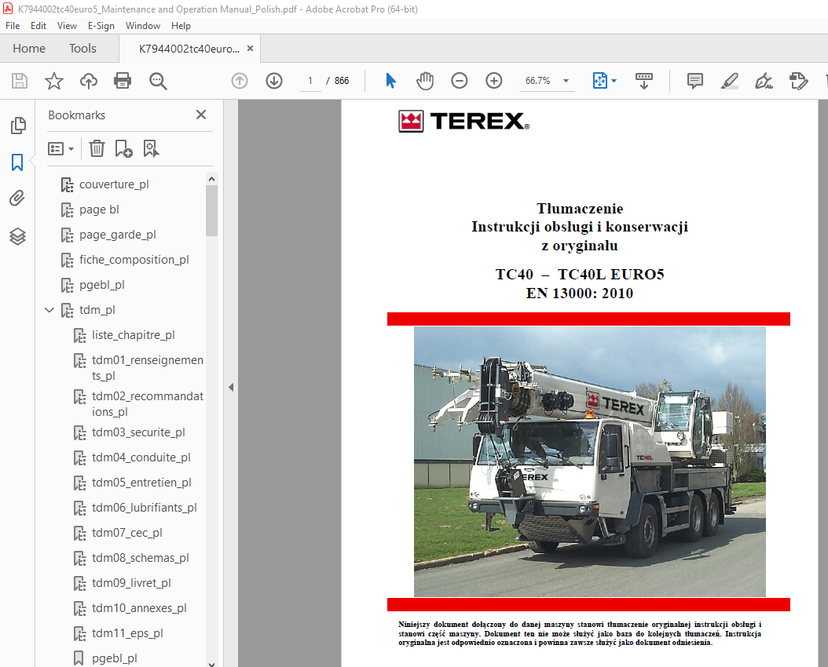Image resolution: width=828 pixels, height=667 pixels.
Task: Add a new bookmark
Action: tap(123, 148)
